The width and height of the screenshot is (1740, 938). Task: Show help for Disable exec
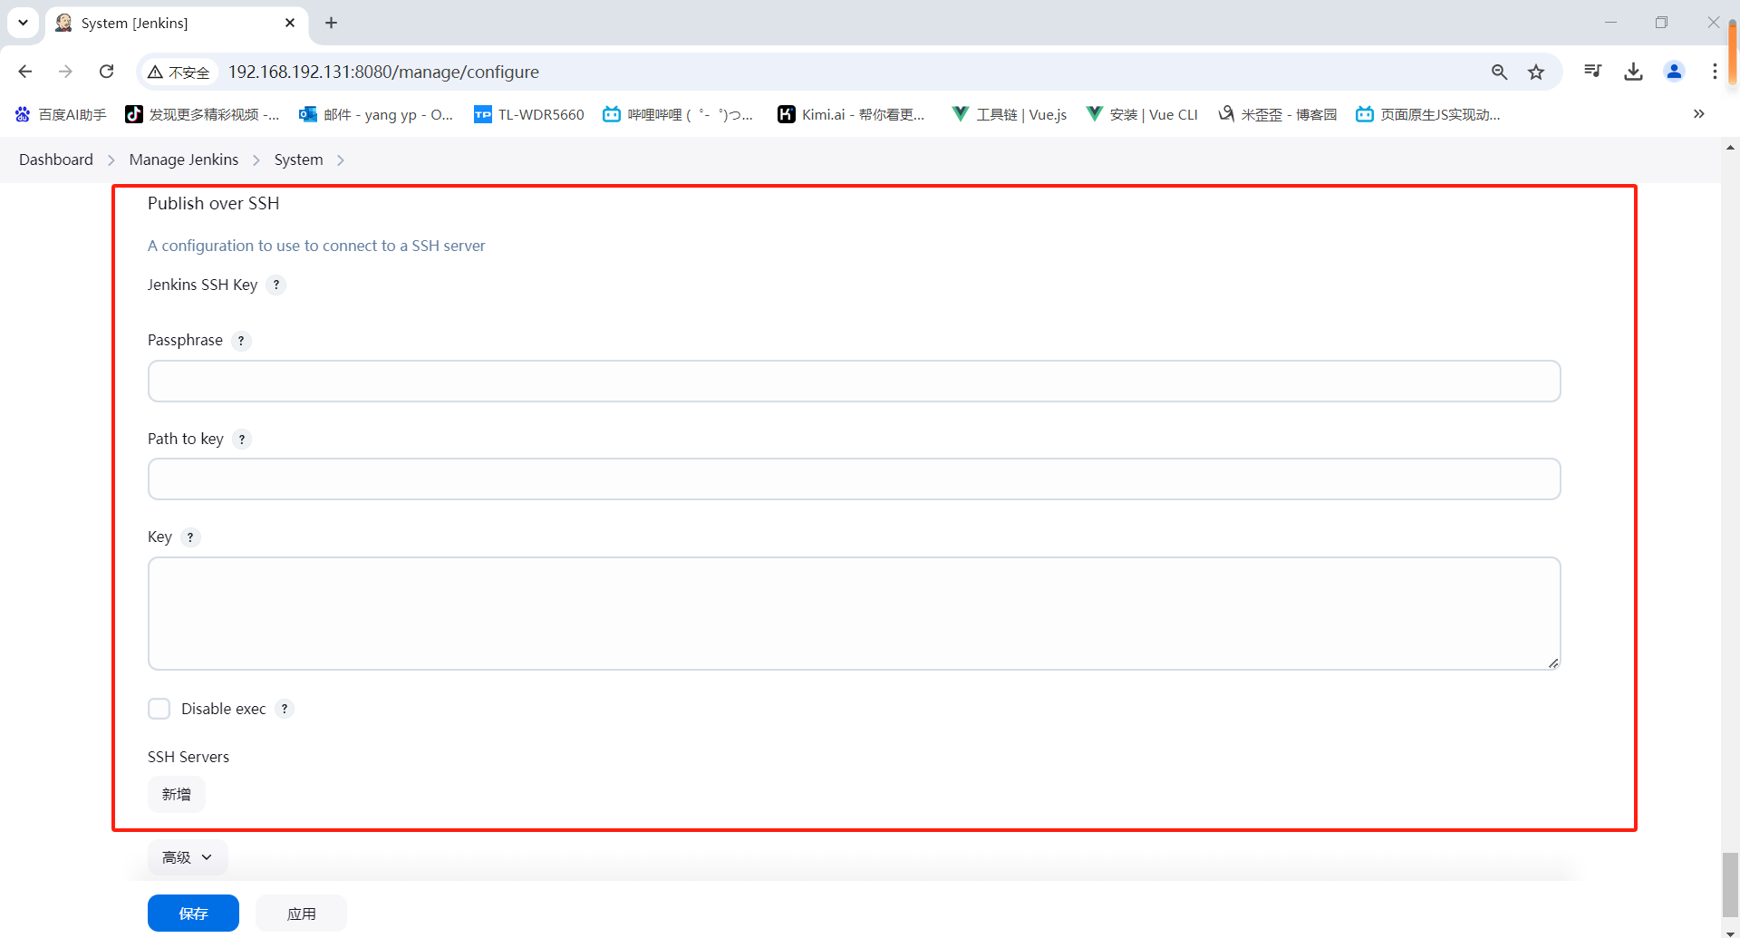pyautogui.click(x=285, y=709)
